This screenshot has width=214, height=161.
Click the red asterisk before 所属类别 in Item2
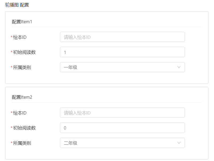click(12, 143)
